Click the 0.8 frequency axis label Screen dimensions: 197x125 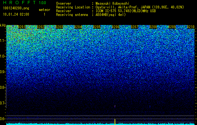[x=3, y=87]
